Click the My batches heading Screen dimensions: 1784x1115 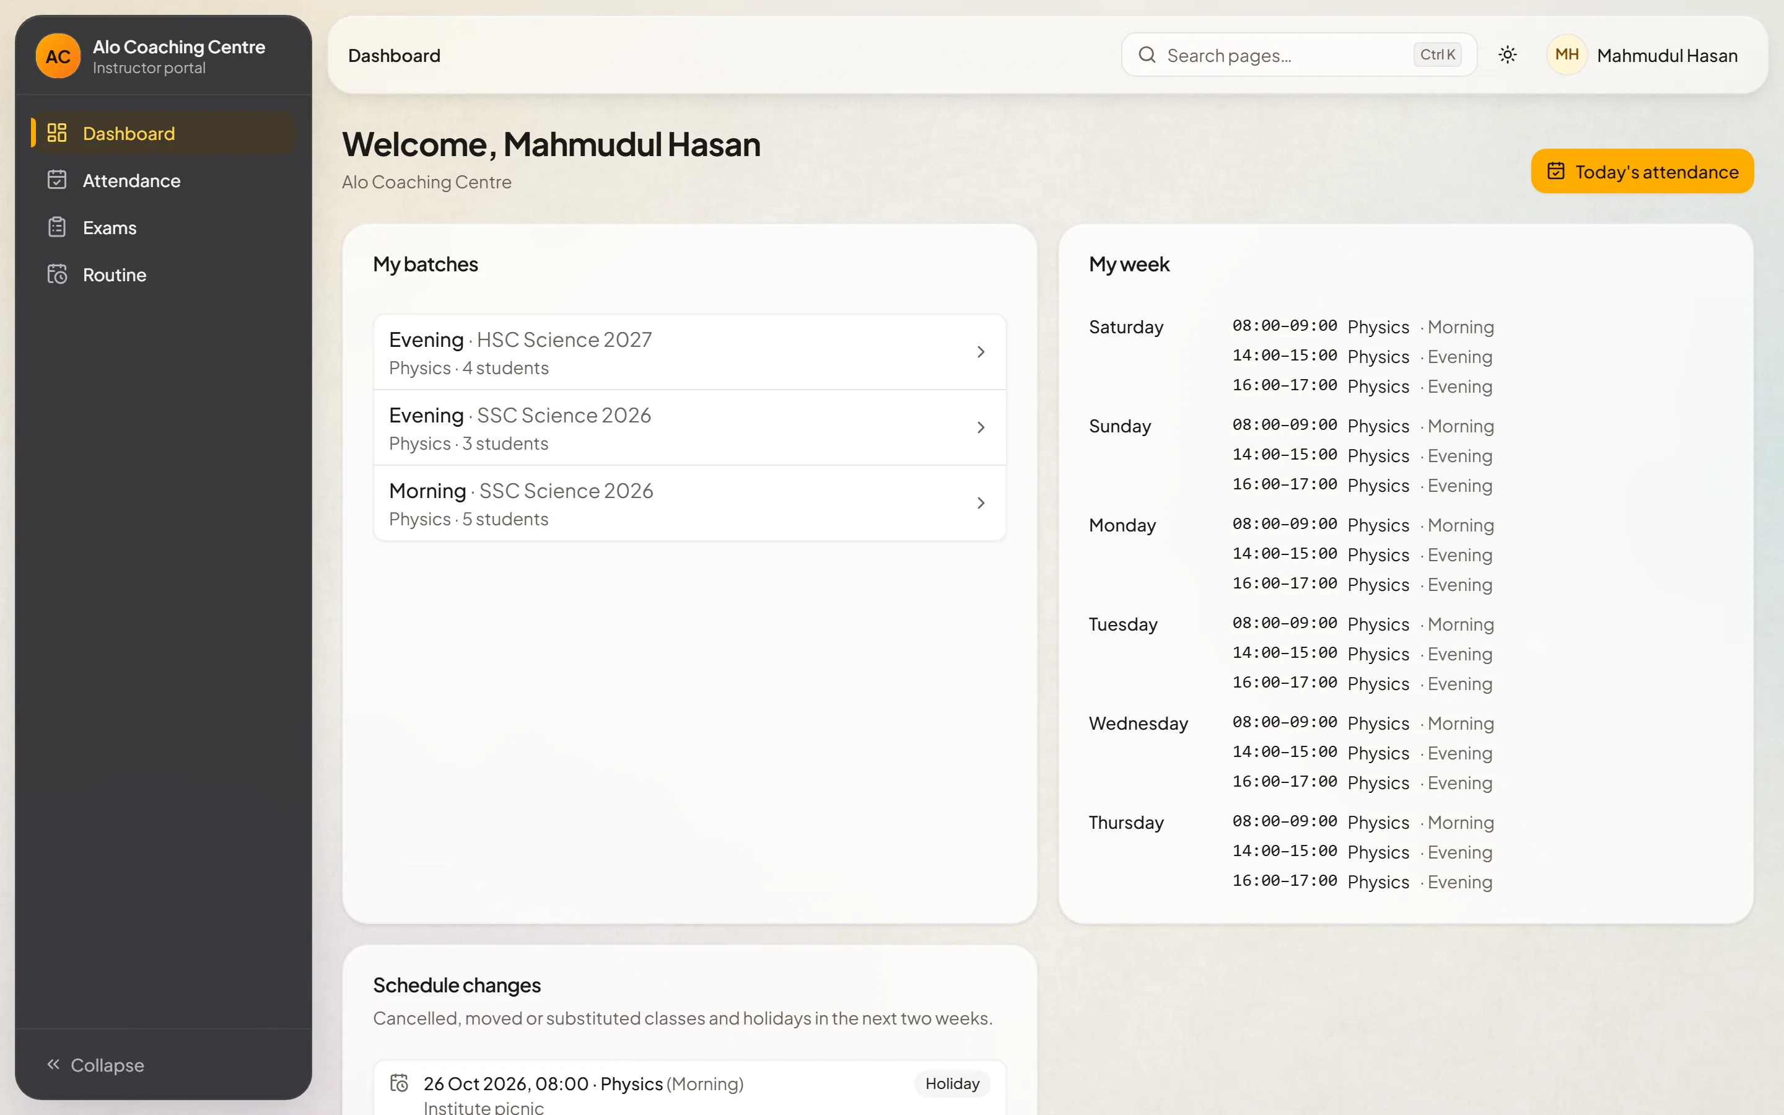point(426,264)
